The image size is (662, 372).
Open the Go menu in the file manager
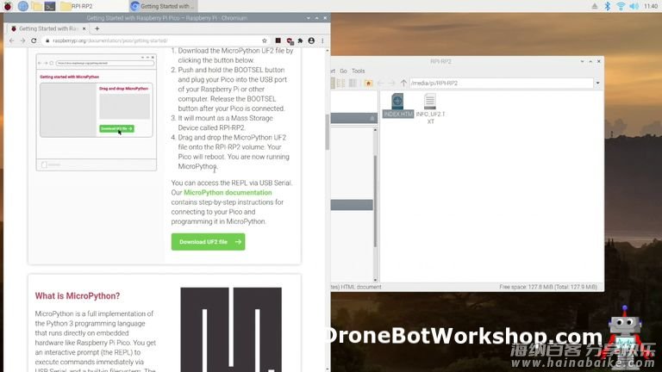(x=343, y=71)
